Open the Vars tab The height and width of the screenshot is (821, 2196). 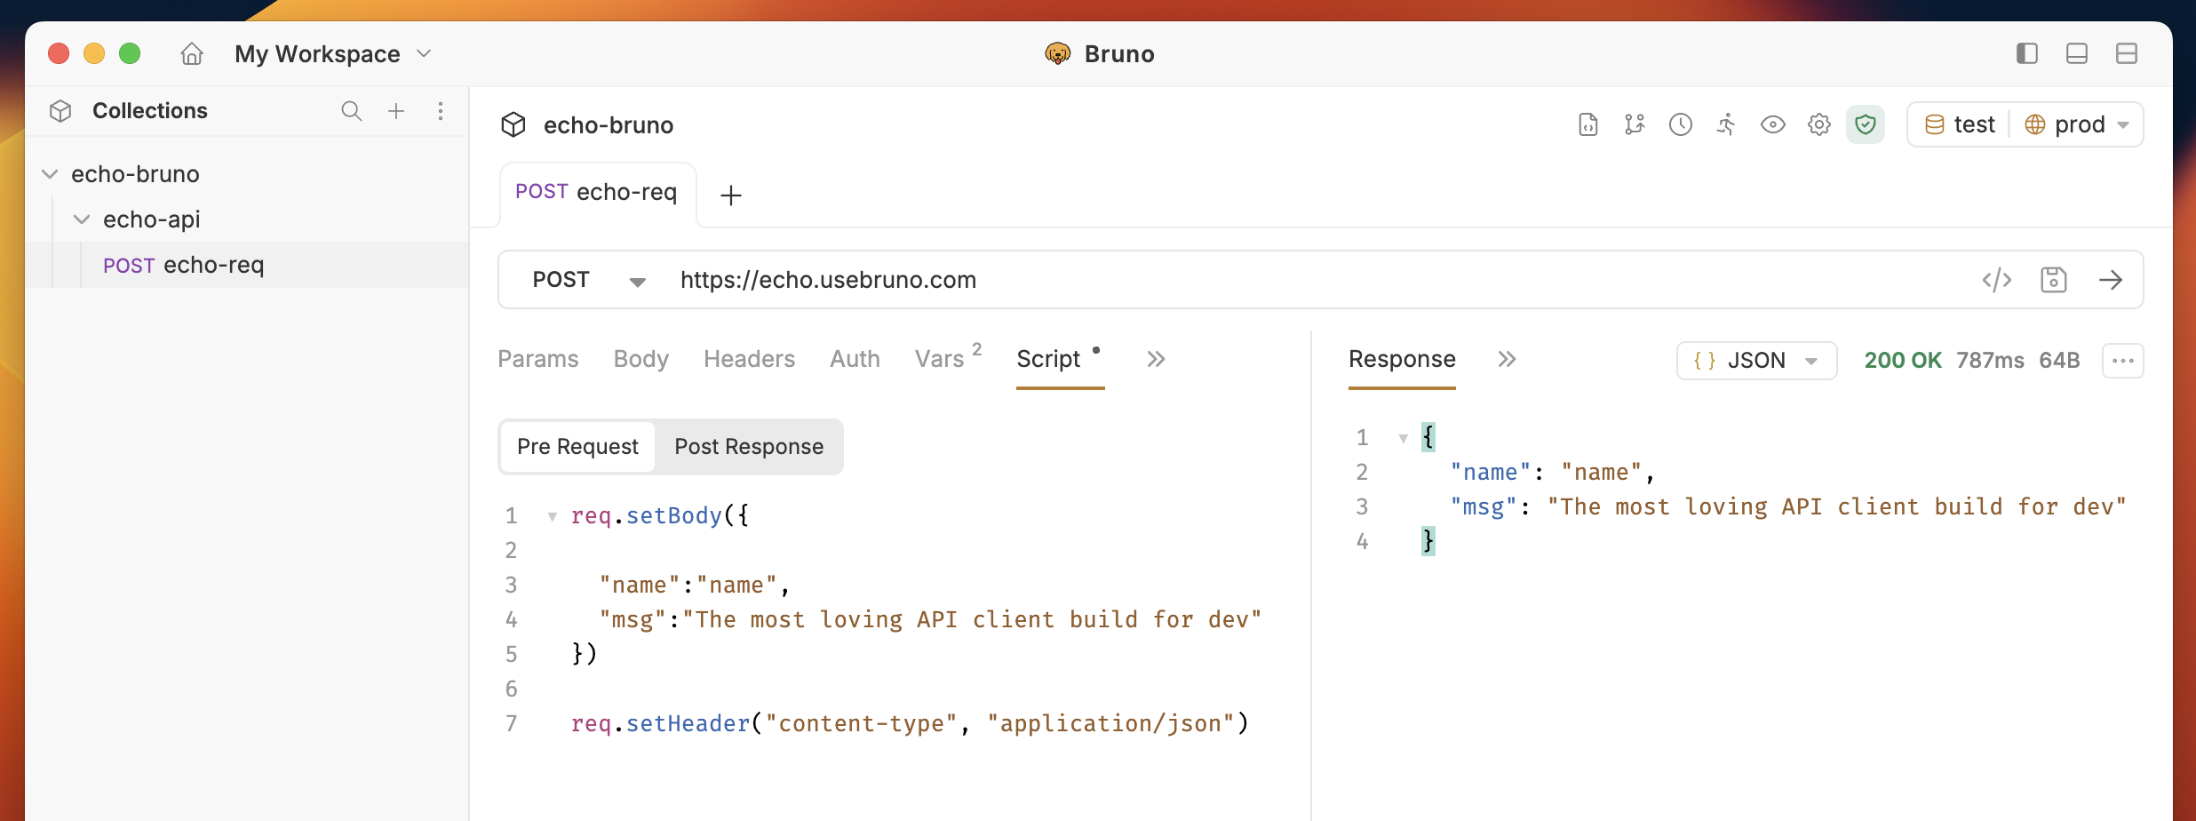[948, 358]
